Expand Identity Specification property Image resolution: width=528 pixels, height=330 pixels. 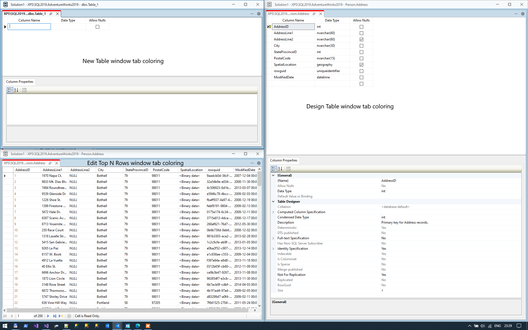[273, 249]
